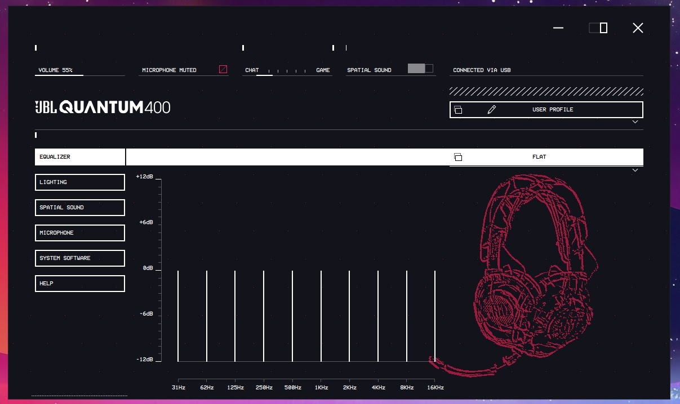This screenshot has height=404, width=680.
Task: Click the 31Hz equalizer band bar
Action: (x=178, y=316)
